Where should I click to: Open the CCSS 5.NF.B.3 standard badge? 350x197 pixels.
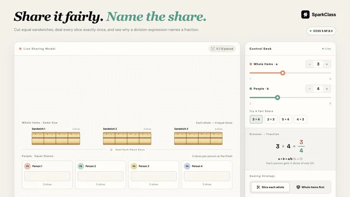point(321,31)
